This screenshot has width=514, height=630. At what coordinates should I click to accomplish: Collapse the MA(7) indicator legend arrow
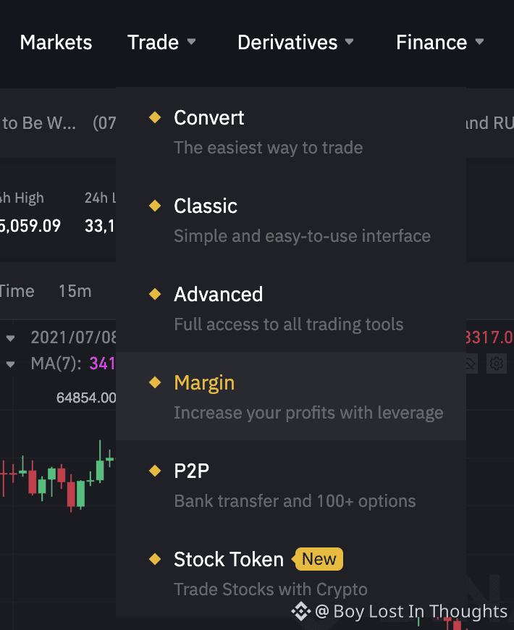(x=11, y=364)
